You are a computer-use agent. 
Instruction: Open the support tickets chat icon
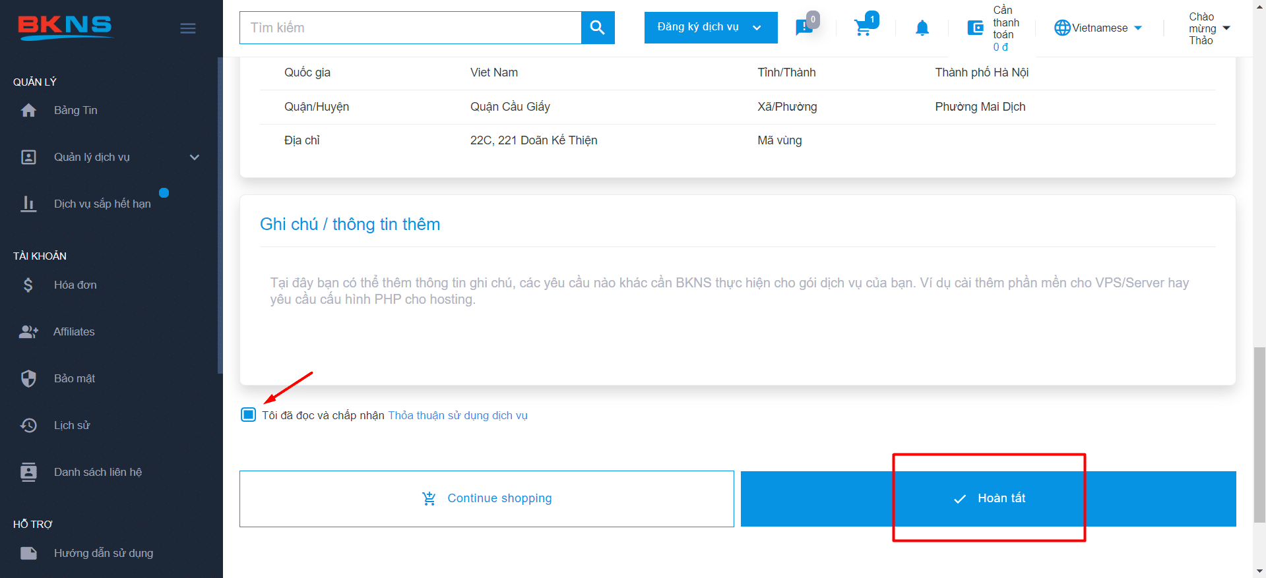804,28
